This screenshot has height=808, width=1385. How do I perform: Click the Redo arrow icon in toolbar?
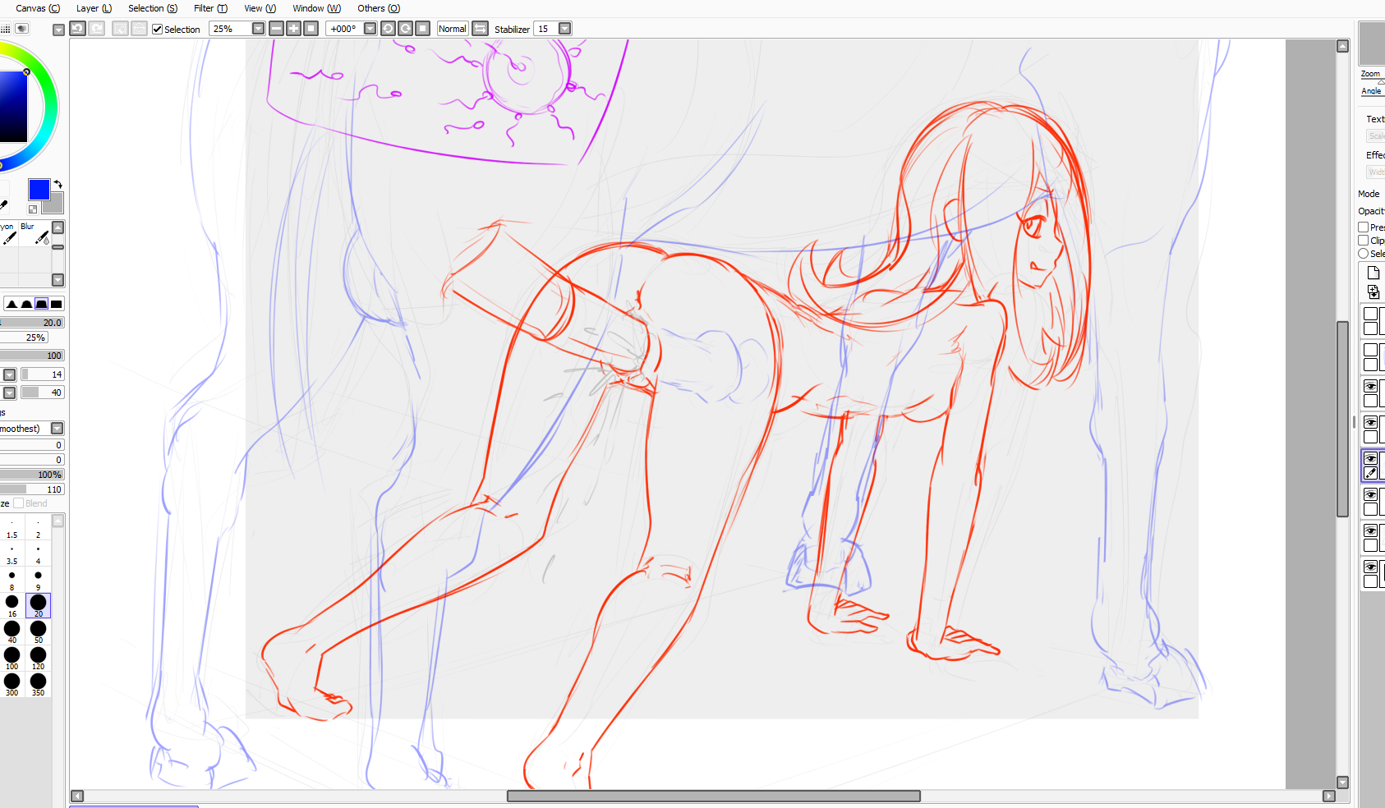97,29
